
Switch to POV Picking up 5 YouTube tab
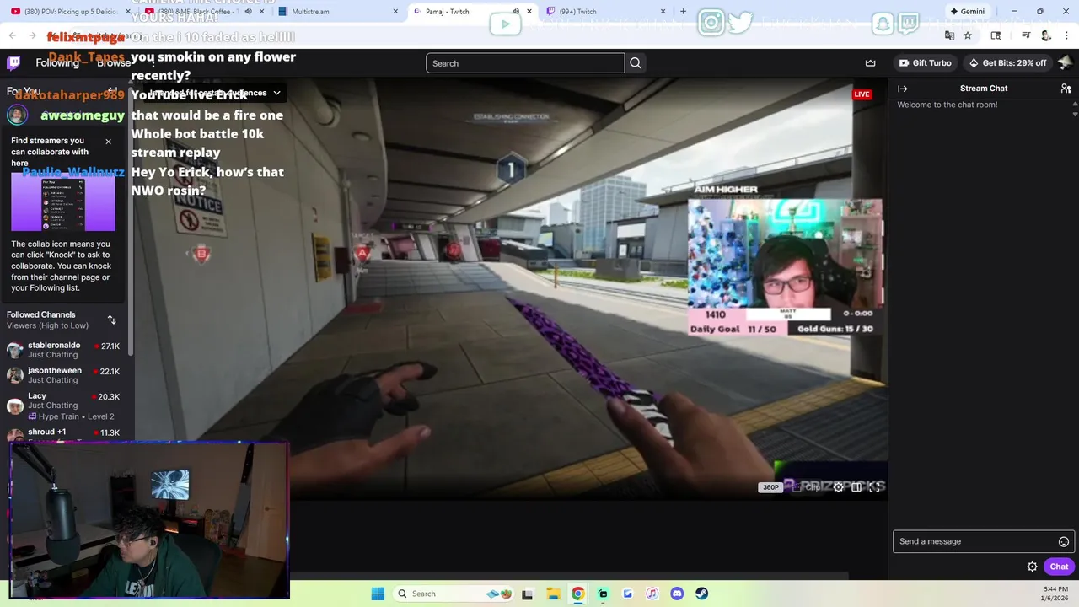tap(72, 12)
